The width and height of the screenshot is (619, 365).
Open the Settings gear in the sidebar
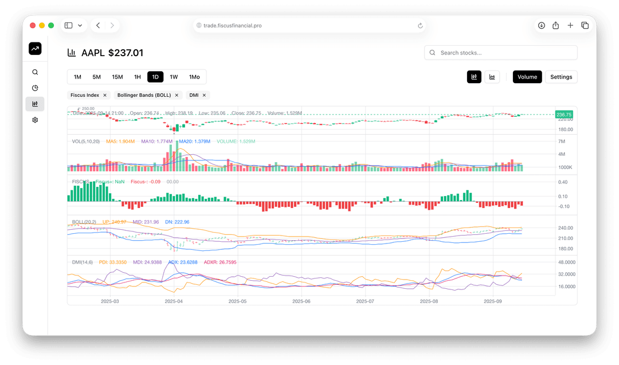coord(35,120)
